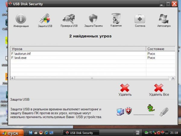Select the F:\autorun.inf threat row
Viewport: 181px width, 136px height.
coord(93,54)
